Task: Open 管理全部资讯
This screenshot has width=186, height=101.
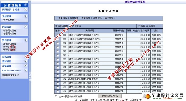Action: pyautogui.click(x=10, y=47)
